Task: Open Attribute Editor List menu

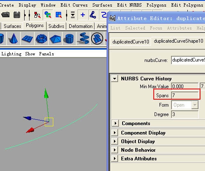Action: pos(115,28)
